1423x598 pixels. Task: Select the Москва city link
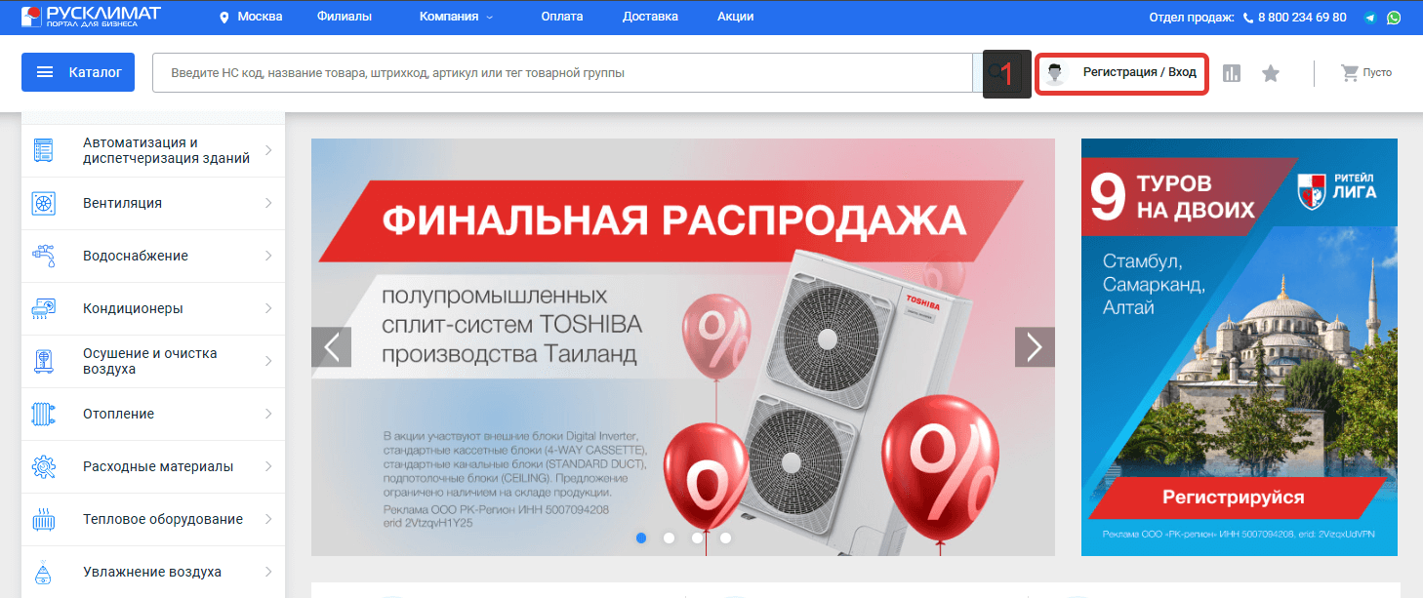pos(260,17)
